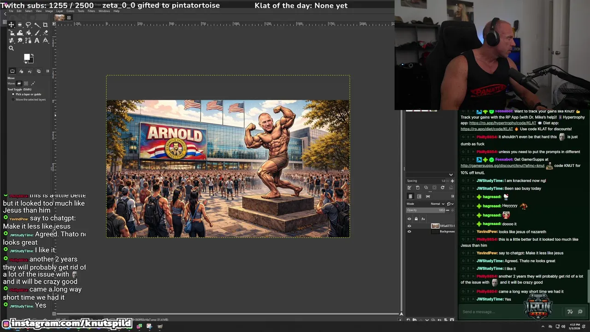Open the Select menu
This screenshot has width=590, height=332.
point(29,11)
